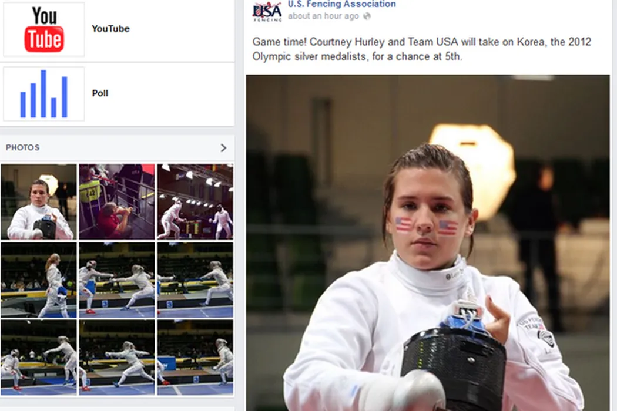Open middle thumbnail of fencers touching blades
This screenshot has height=411, width=617.
point(117,279)
